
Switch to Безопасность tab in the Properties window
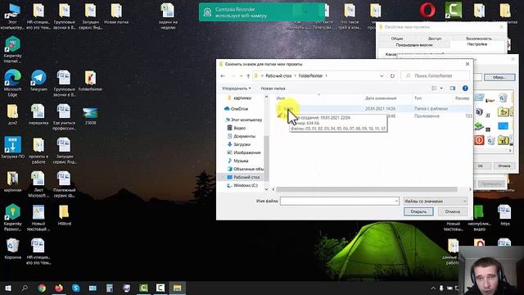click(x=479, y=39)
